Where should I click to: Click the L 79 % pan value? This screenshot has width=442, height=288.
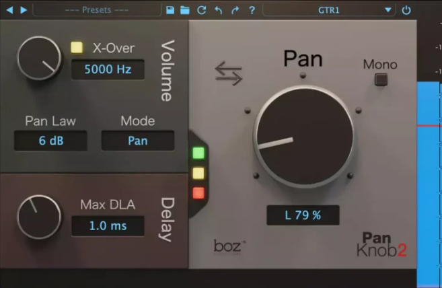(x=303, y=215)
